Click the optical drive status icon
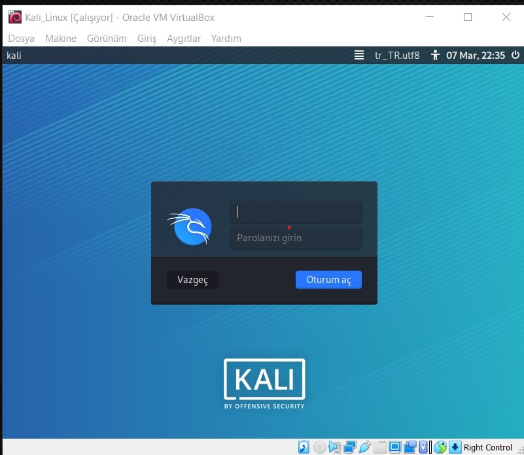This screenshot has height=455, width=524. [319, 447]
